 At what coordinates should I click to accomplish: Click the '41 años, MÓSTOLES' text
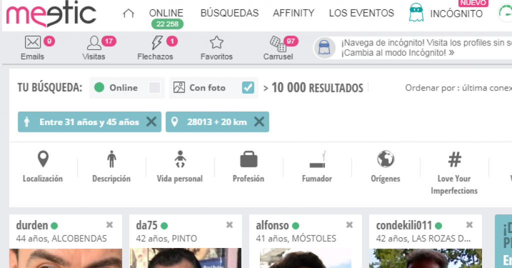tap(296, 238)
